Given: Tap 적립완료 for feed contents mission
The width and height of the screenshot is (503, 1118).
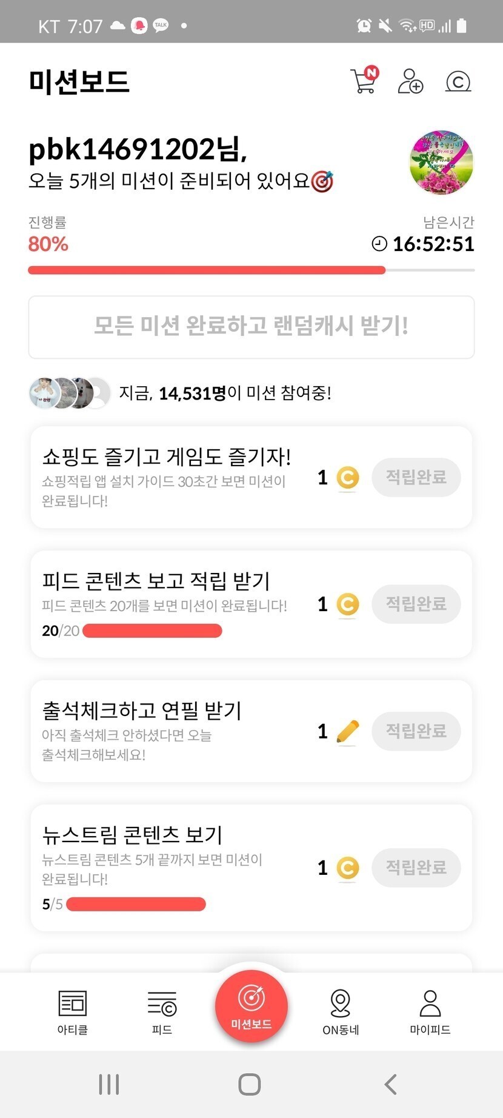Looking at the screenshot, I should (416, 604).
